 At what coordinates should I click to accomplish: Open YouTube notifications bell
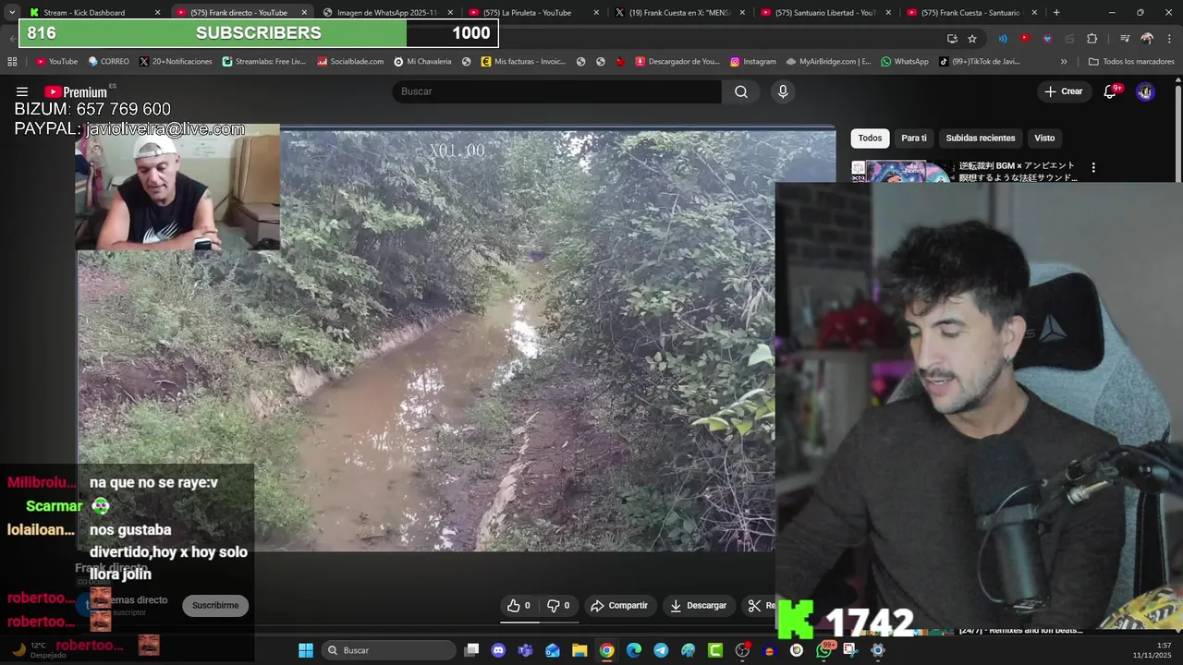click(x=1111, y=91)
